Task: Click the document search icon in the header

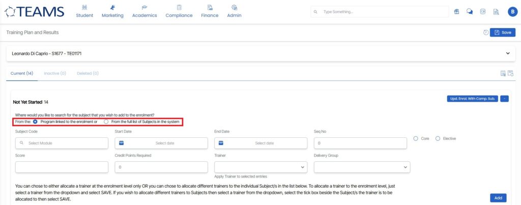Action: [x=496, y=12]
